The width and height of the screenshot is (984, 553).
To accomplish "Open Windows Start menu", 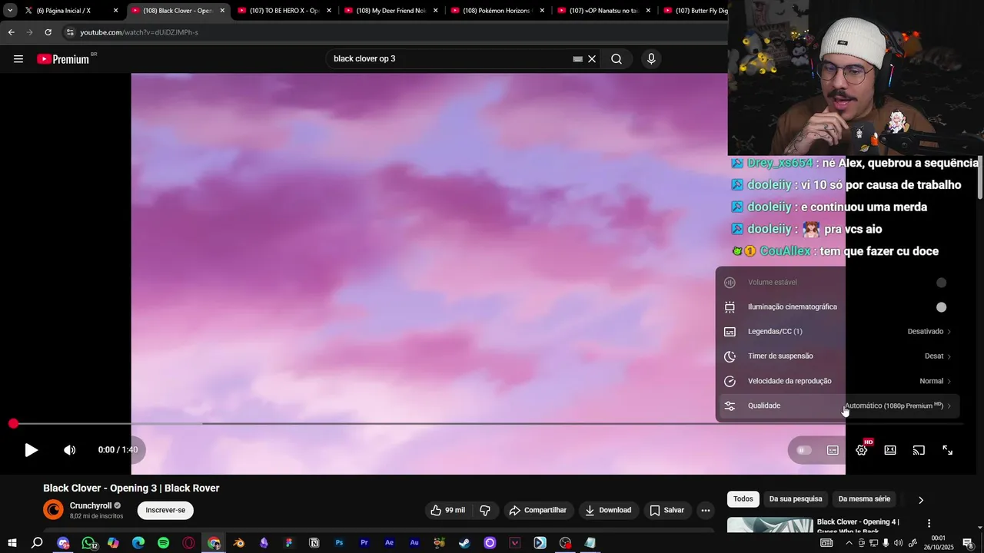I will tap(12, 543).
